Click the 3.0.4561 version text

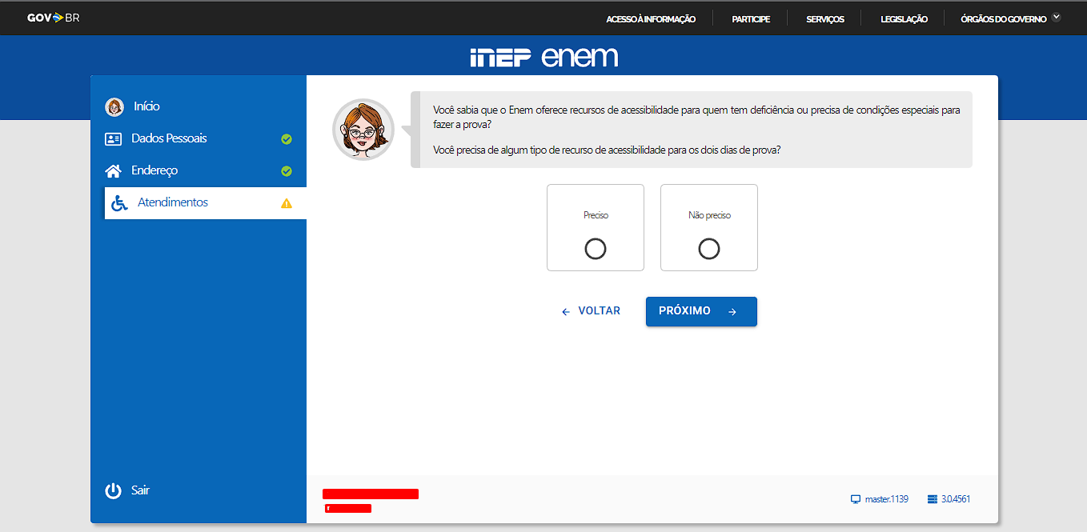pos(956,499)
